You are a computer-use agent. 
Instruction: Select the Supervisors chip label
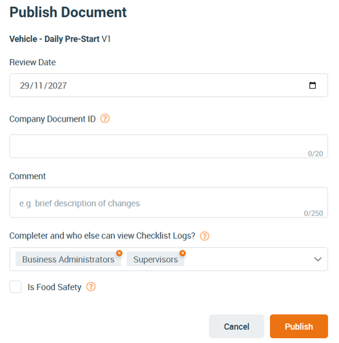[155, 259]
